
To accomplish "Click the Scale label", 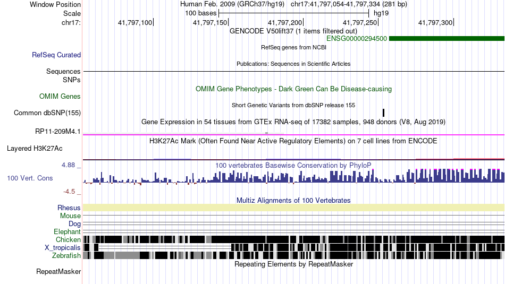I will click(72, 13).
